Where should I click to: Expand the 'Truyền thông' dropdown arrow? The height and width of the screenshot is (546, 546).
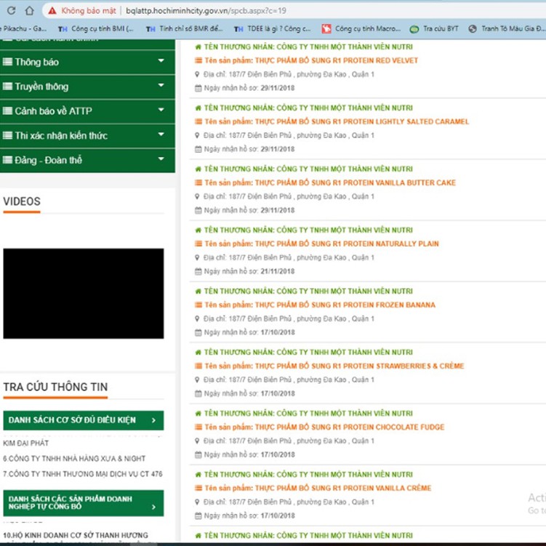[x=161, y=87]
